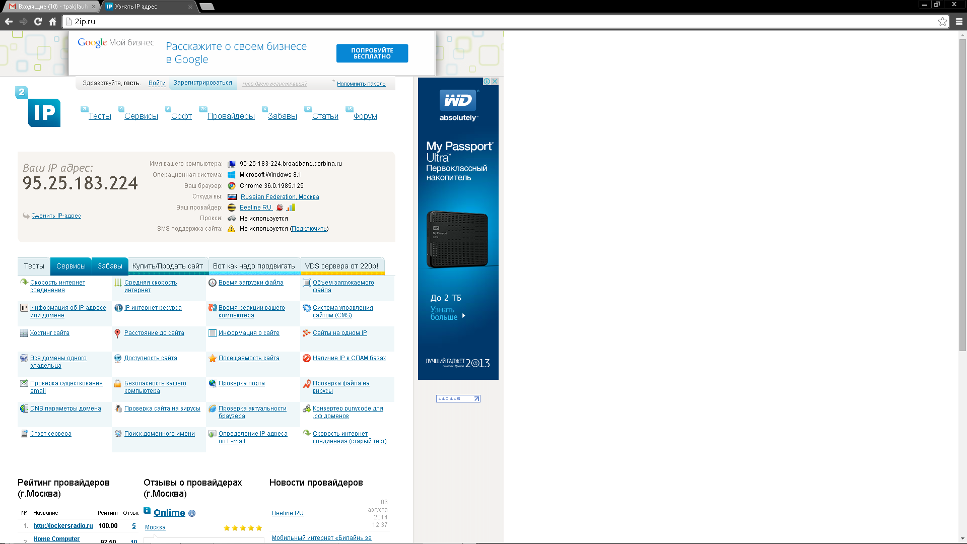Open the Поиск доменного имени link
Image resolution: width=967 pixels, height=544 pixels.
[x=159, y=434]
